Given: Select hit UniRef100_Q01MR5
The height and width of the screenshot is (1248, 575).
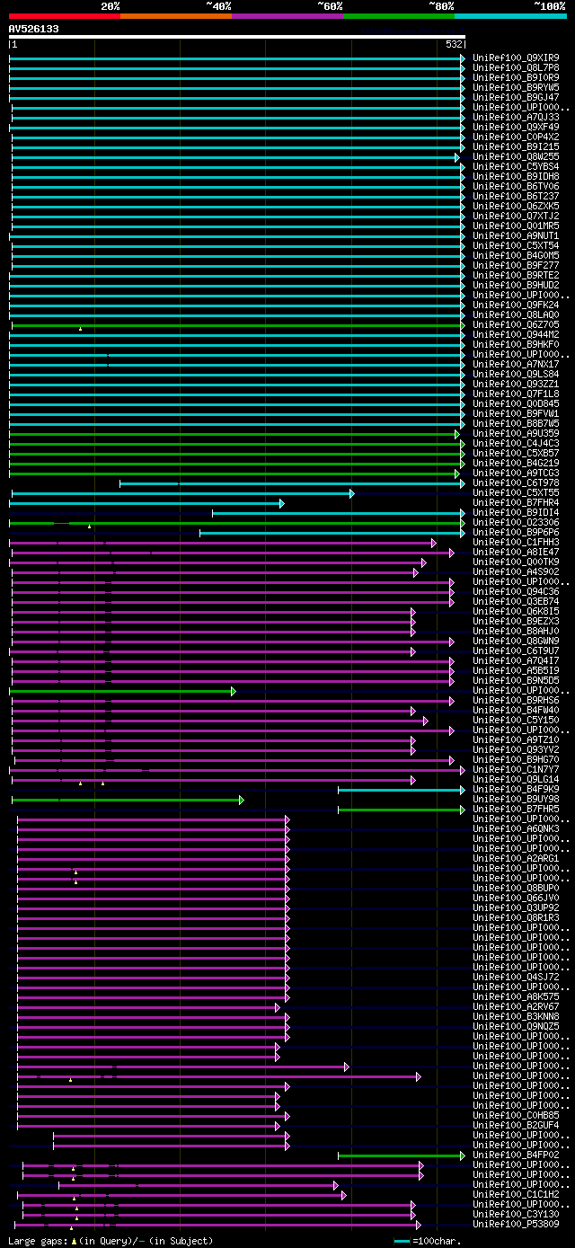Looking at the screenshot, I should coord(516,226).
